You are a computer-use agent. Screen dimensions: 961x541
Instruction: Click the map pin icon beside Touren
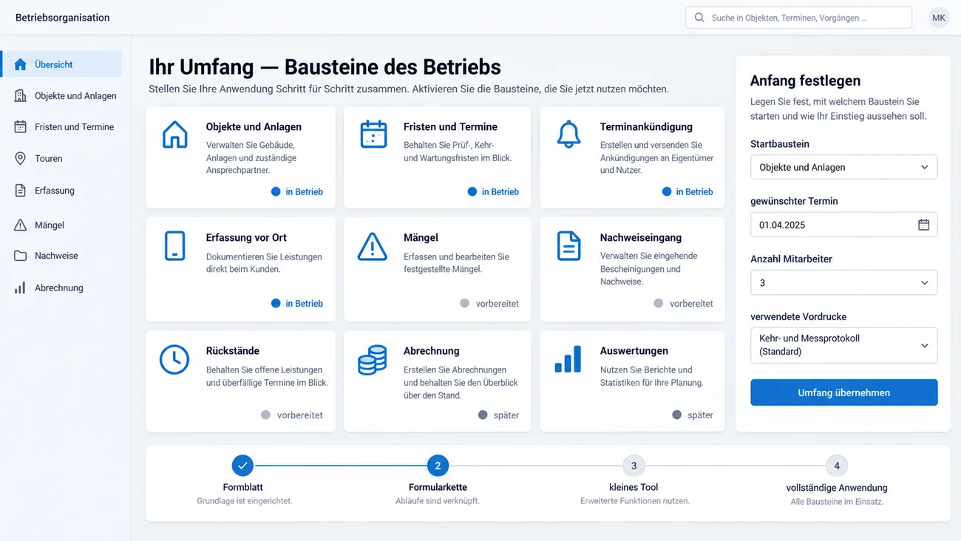[x=21, y=158]
